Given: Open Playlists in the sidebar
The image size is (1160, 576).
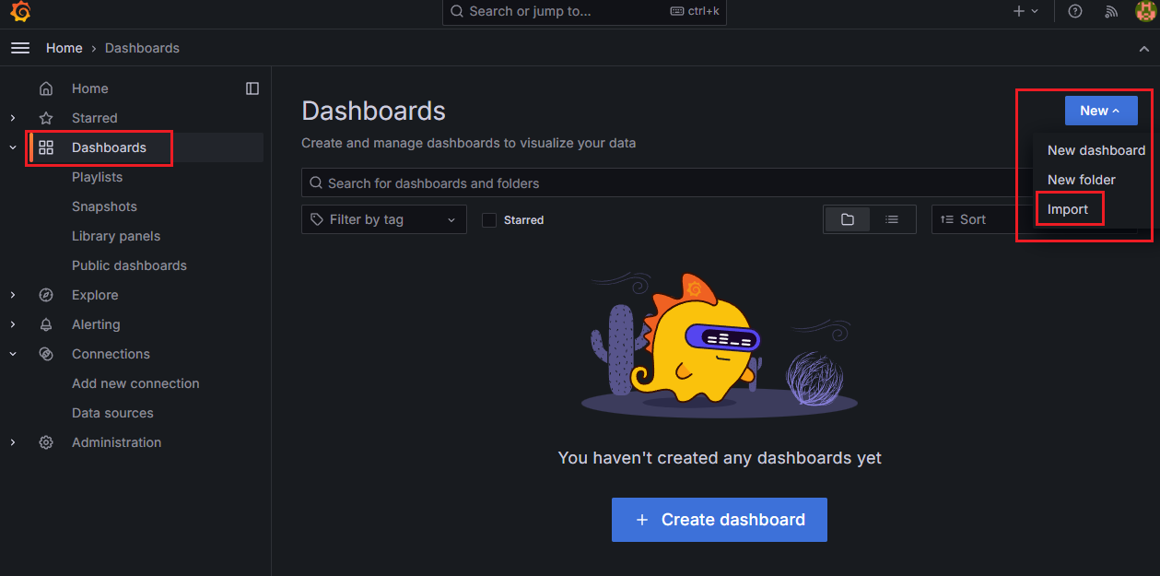Looking at the screenshot, I should (97, 177).
